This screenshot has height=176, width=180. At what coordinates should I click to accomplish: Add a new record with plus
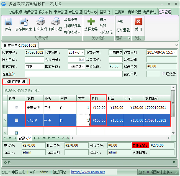click(49, 138)
